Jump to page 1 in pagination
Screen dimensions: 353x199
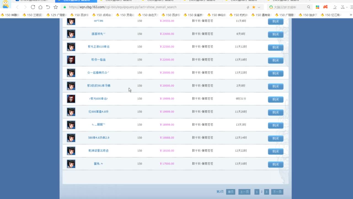click(257, 192)
